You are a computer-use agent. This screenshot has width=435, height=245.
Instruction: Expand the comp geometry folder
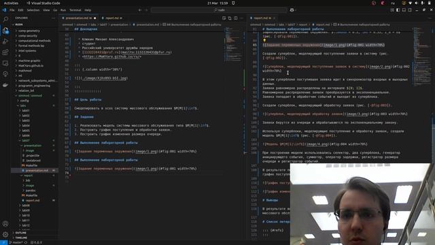click(29, 31)
